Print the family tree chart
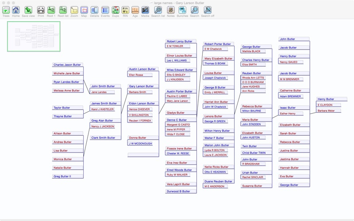 coord(41,10)
